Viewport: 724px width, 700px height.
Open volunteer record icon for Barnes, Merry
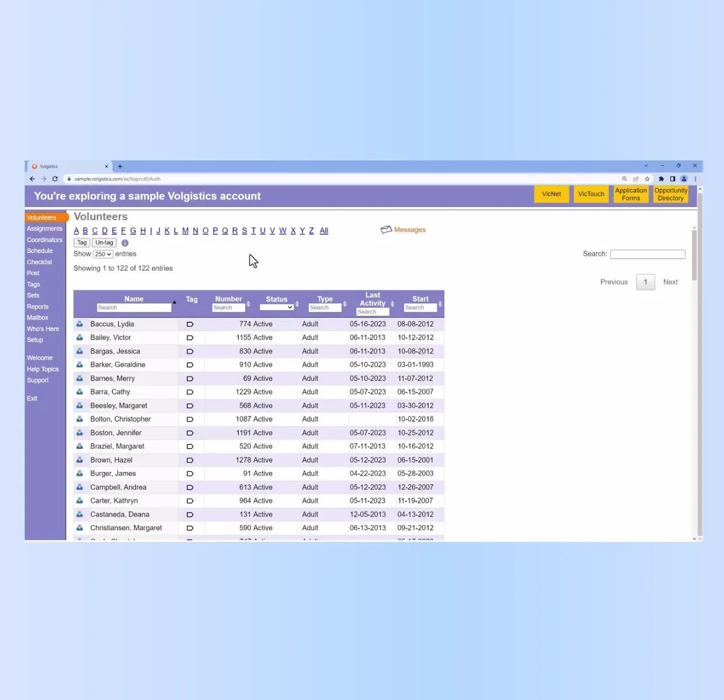coord(79,378)
